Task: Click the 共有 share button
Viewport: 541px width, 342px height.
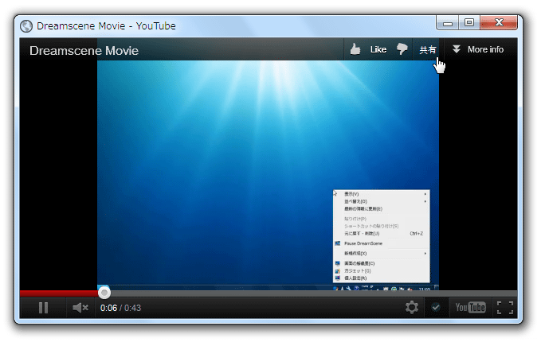Action: (x=428, y=50)
